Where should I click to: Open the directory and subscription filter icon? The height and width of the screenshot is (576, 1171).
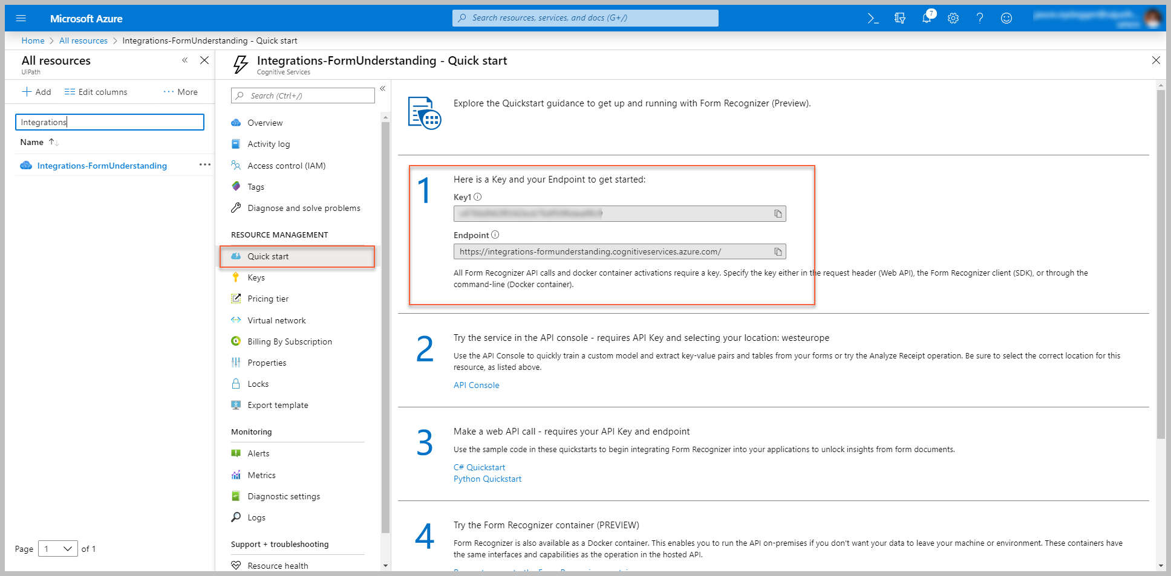tap(900, 18)
